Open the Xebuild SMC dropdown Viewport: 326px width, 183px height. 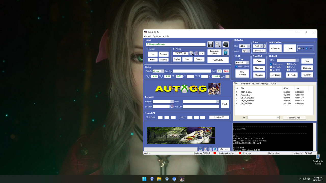(288, 60)
